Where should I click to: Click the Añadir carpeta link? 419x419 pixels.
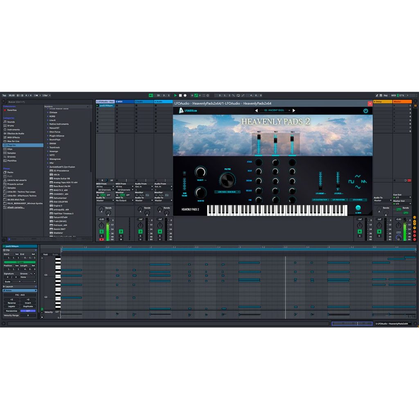[x=16, y=207]
